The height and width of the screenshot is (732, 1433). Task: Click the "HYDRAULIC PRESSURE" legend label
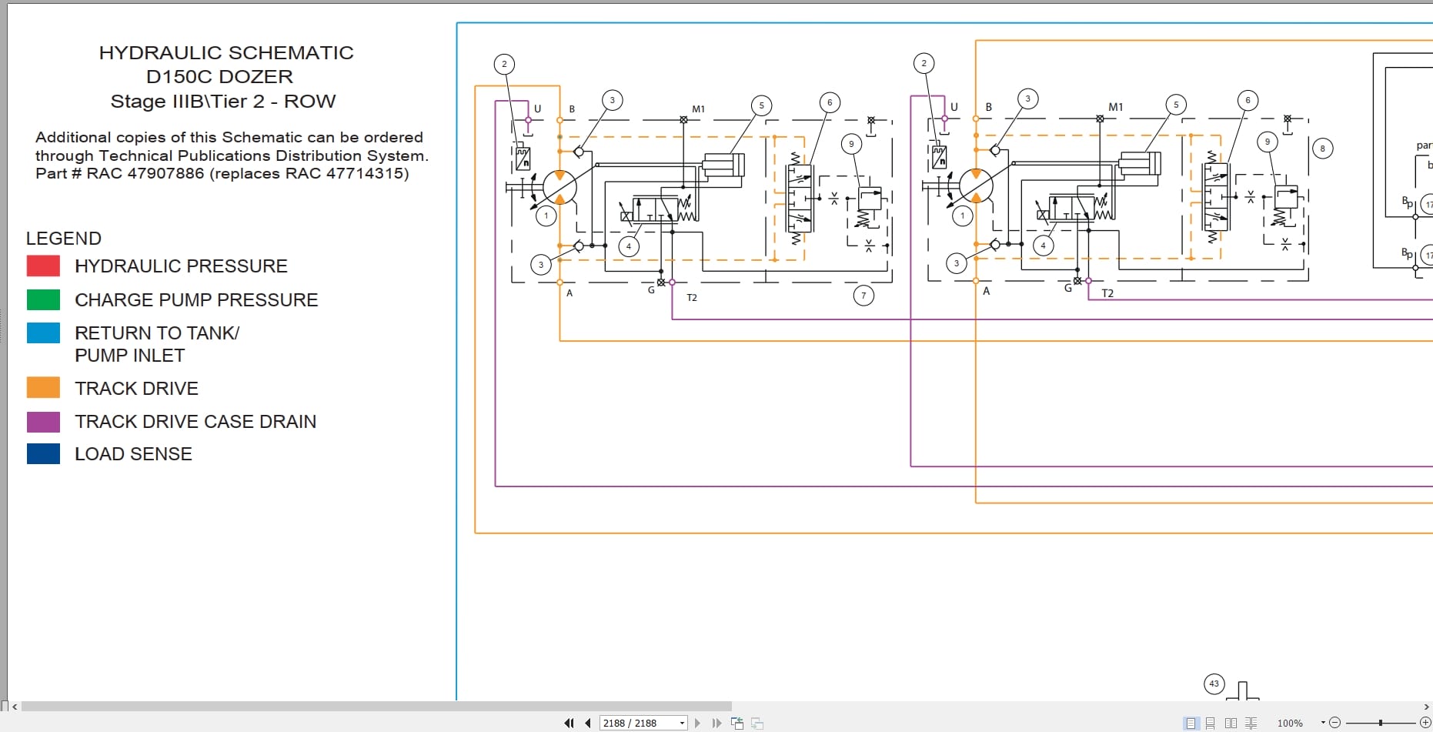(181, 266)
